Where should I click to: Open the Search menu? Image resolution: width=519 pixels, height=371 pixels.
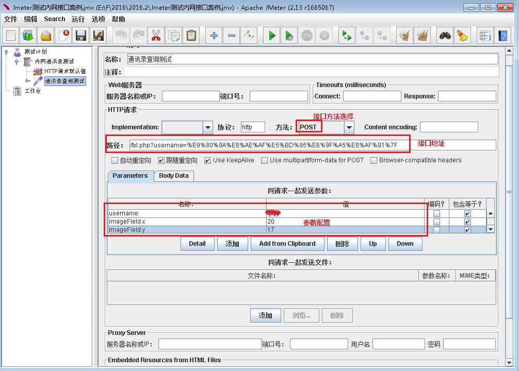pyautogui.click(x=55, y=19)
